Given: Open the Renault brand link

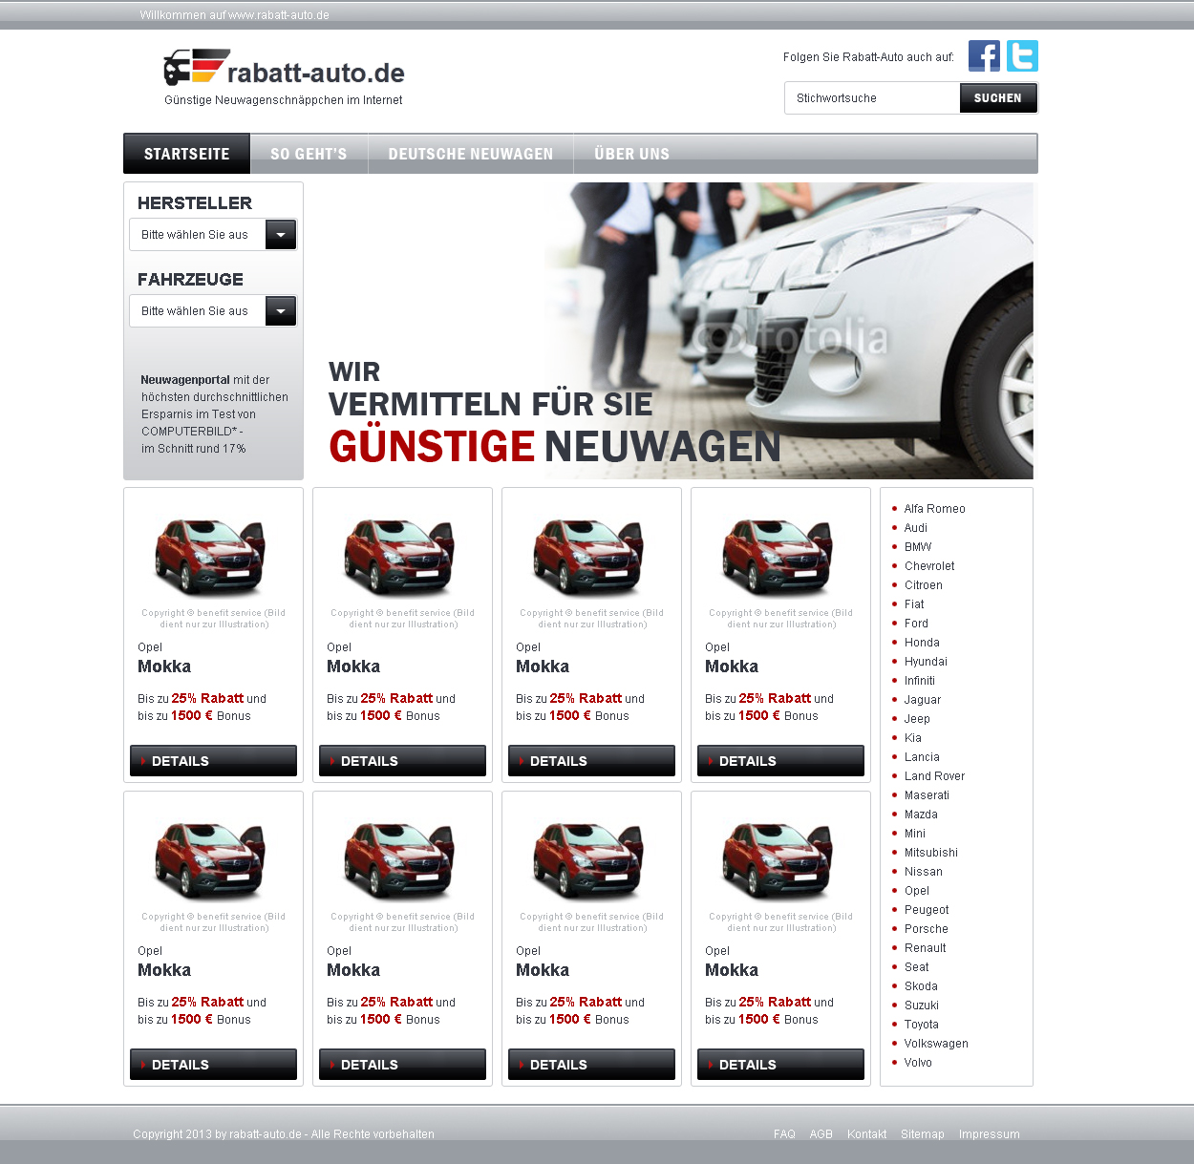Looking at the screenshot, I should (926, 948).
